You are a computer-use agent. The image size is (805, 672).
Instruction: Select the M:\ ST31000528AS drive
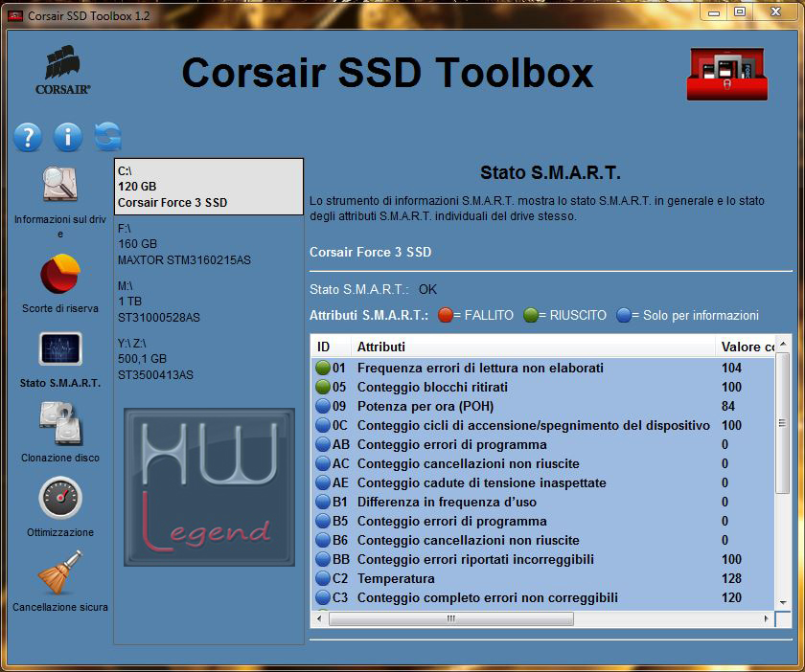pos(209,302)
